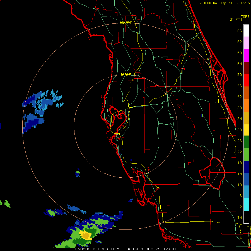Screen dimensions: 251x251
Task: Select the 38 legend value
Action: [240, 108]
